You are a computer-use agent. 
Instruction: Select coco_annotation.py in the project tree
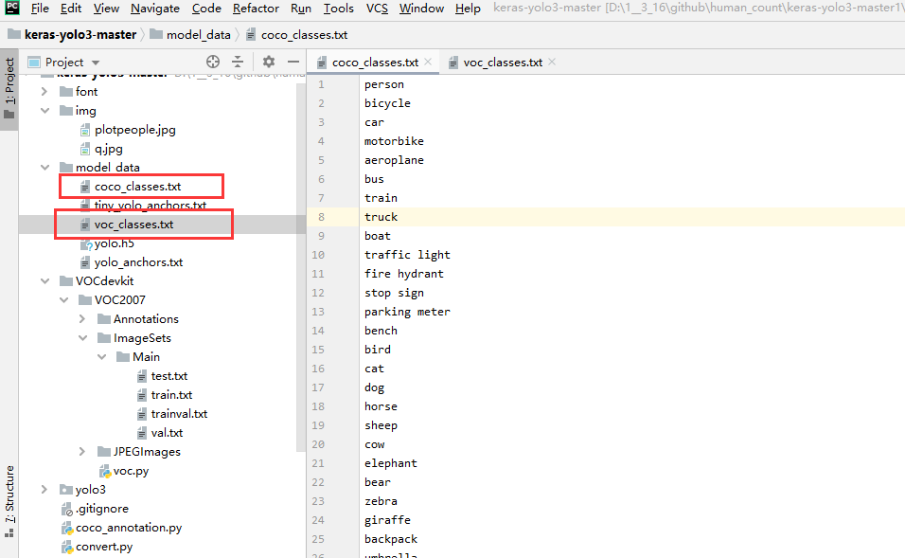[x=129, y=528]
